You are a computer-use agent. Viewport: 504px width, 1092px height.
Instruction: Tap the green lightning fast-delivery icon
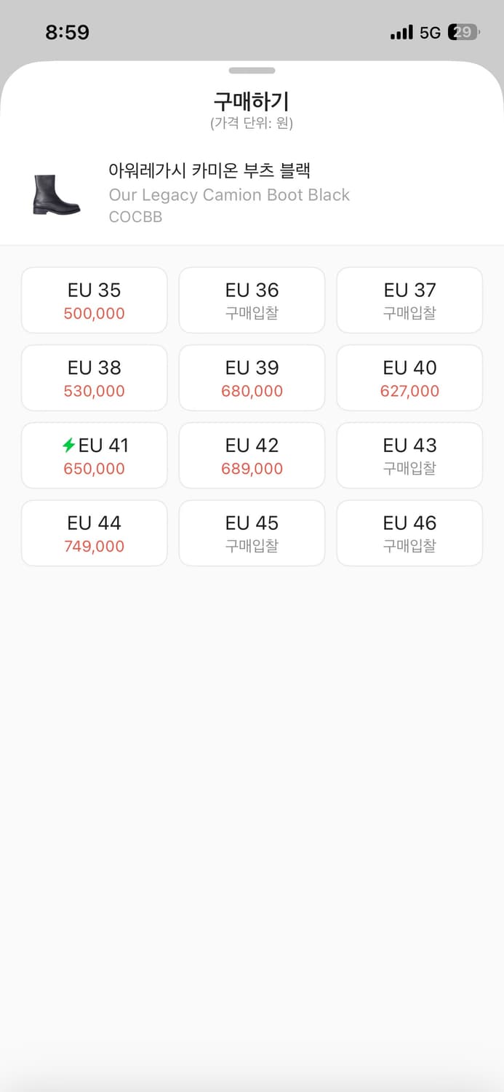pyautogui.click(x=69, y=446)
